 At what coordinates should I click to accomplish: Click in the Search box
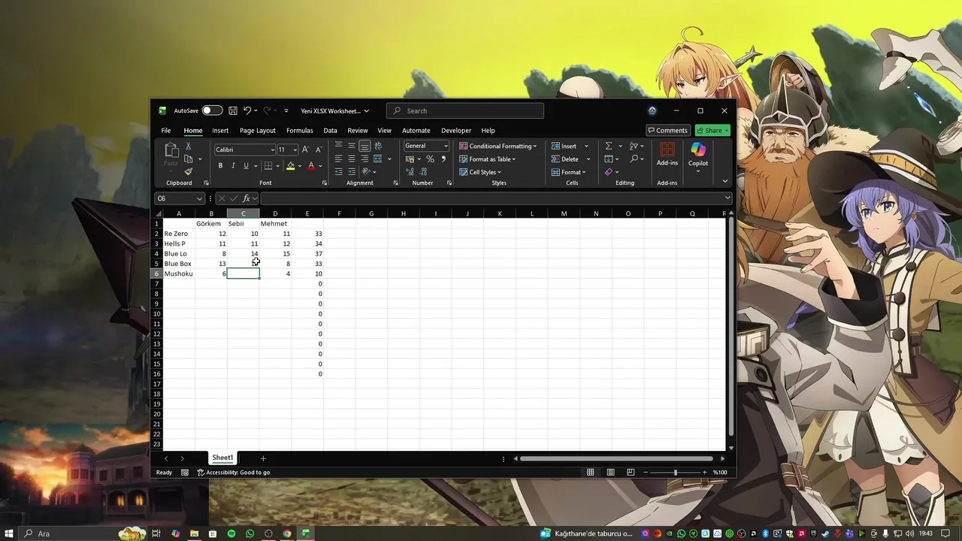[x=465, y=110]
